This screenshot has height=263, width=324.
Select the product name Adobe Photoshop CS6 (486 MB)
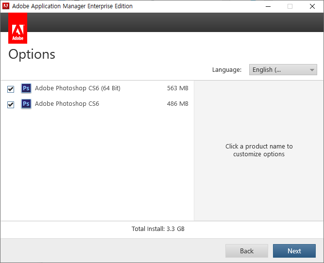pyautogui.click(x=67, y=104)
